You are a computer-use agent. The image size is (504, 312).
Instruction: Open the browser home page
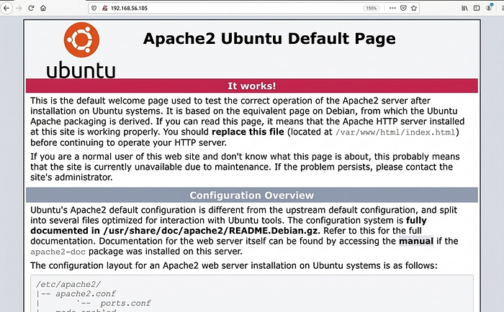tap(43, 8)
